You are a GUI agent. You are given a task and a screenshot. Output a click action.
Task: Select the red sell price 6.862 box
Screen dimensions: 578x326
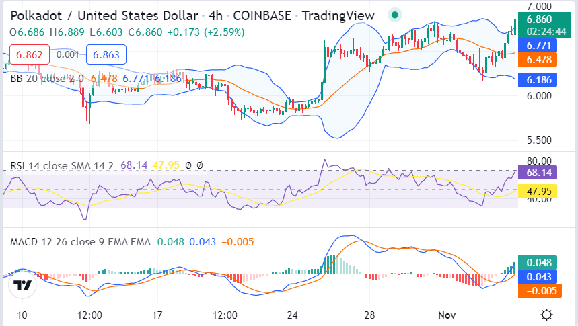(29, 54)
